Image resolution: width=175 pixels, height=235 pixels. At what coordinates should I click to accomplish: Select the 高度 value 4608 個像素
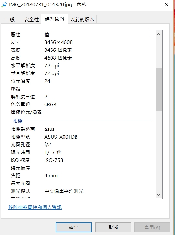58,58
